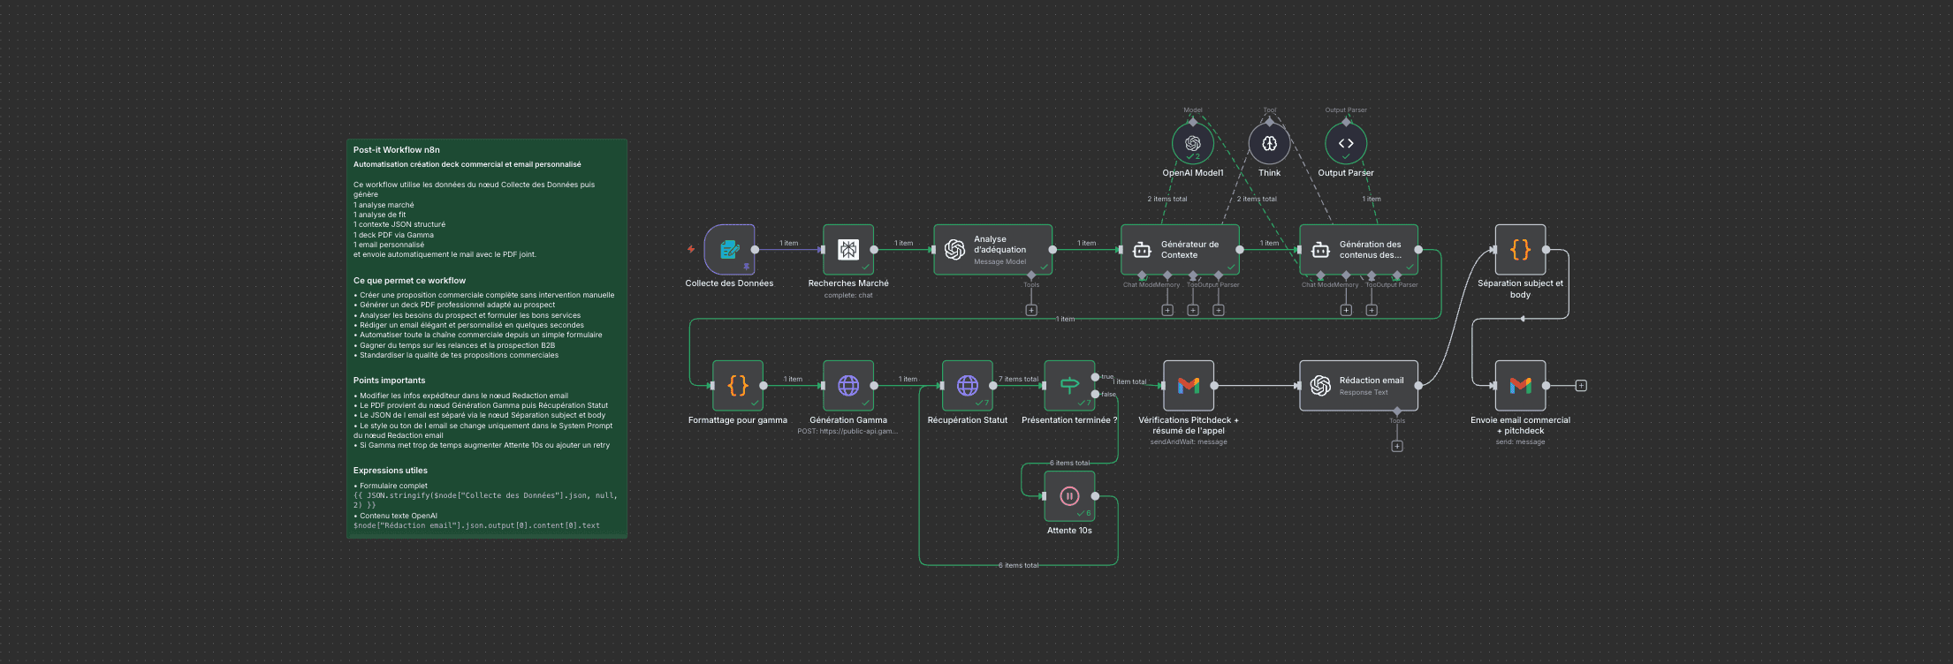Click the Output Parser sub-node
1953x664 pixels.
click(x=1345, y=144)
